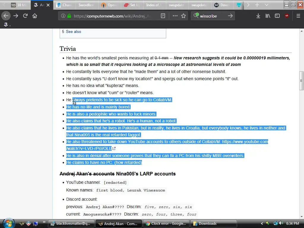This screenshot has height=228, width=304.
Task: Open the Windows Start menu orb
Action: pos(9,223)
